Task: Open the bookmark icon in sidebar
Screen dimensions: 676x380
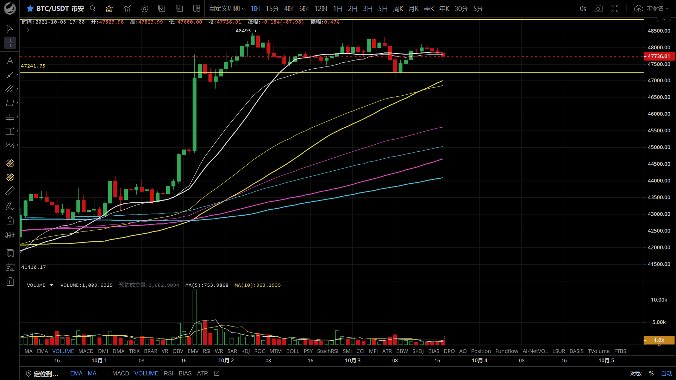Action: coord(10,253)
